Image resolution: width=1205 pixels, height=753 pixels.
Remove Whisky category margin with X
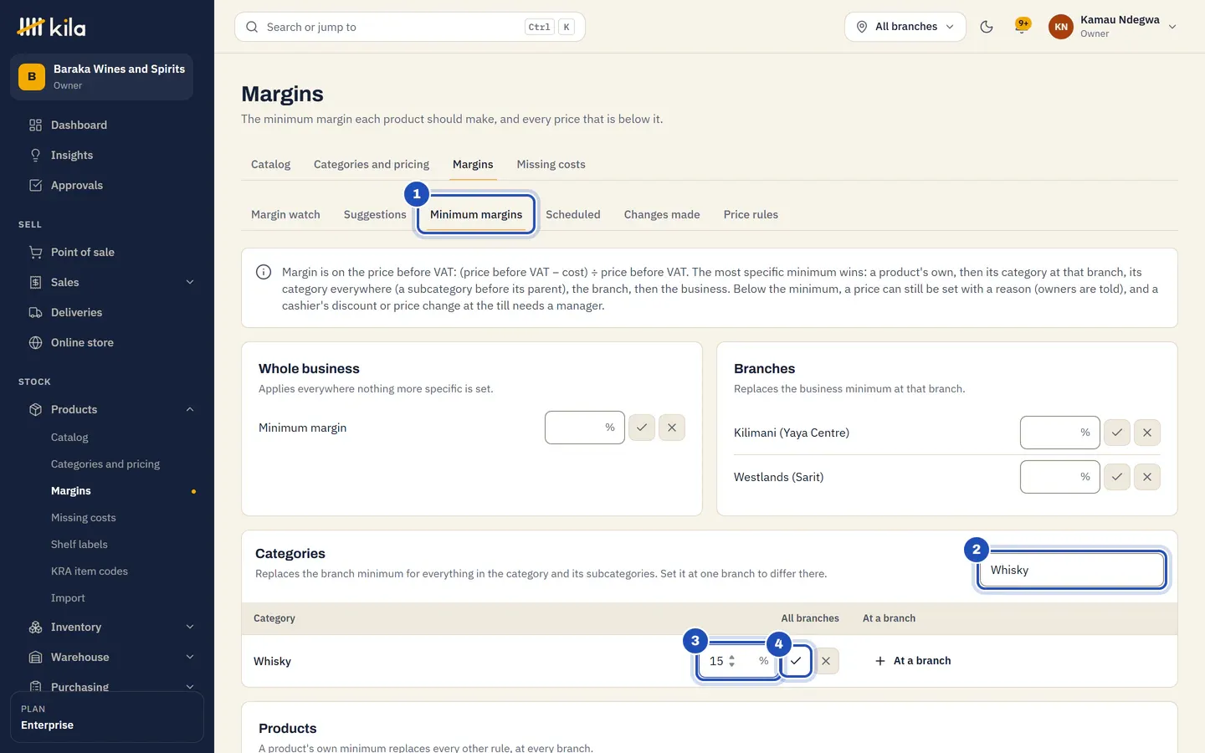pyautogui.click(x=826, y=661)
